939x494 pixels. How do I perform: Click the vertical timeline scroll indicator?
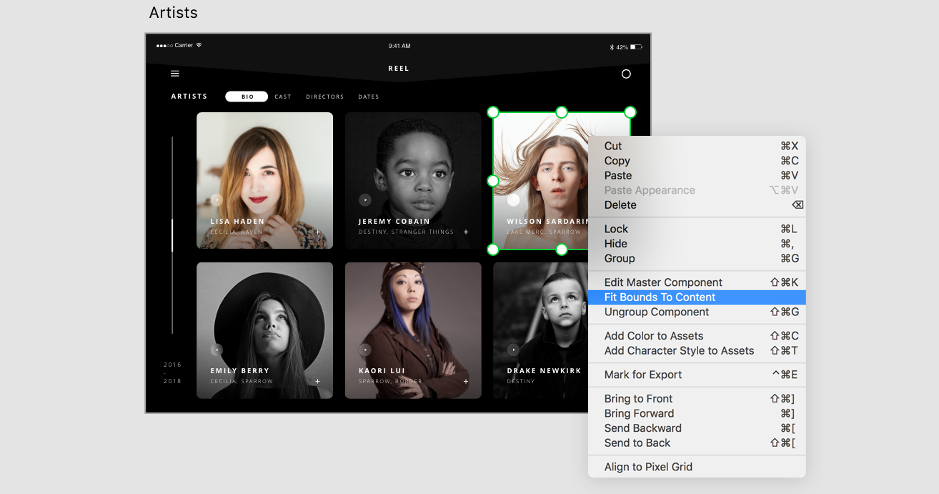pyautogui.click(x=172, y=235)
